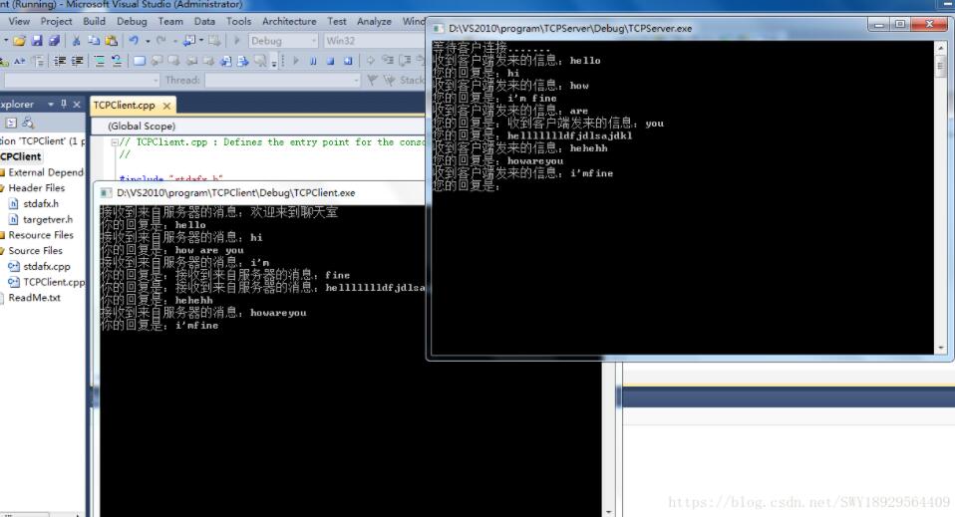
Task: Click the Navigate Backward icon
Action: pos(189,41)
